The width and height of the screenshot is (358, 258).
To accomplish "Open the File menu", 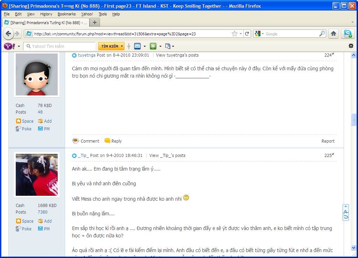I will tap(7, 14).
